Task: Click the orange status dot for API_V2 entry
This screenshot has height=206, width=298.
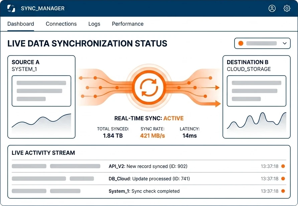Action: tap(283, 166)
